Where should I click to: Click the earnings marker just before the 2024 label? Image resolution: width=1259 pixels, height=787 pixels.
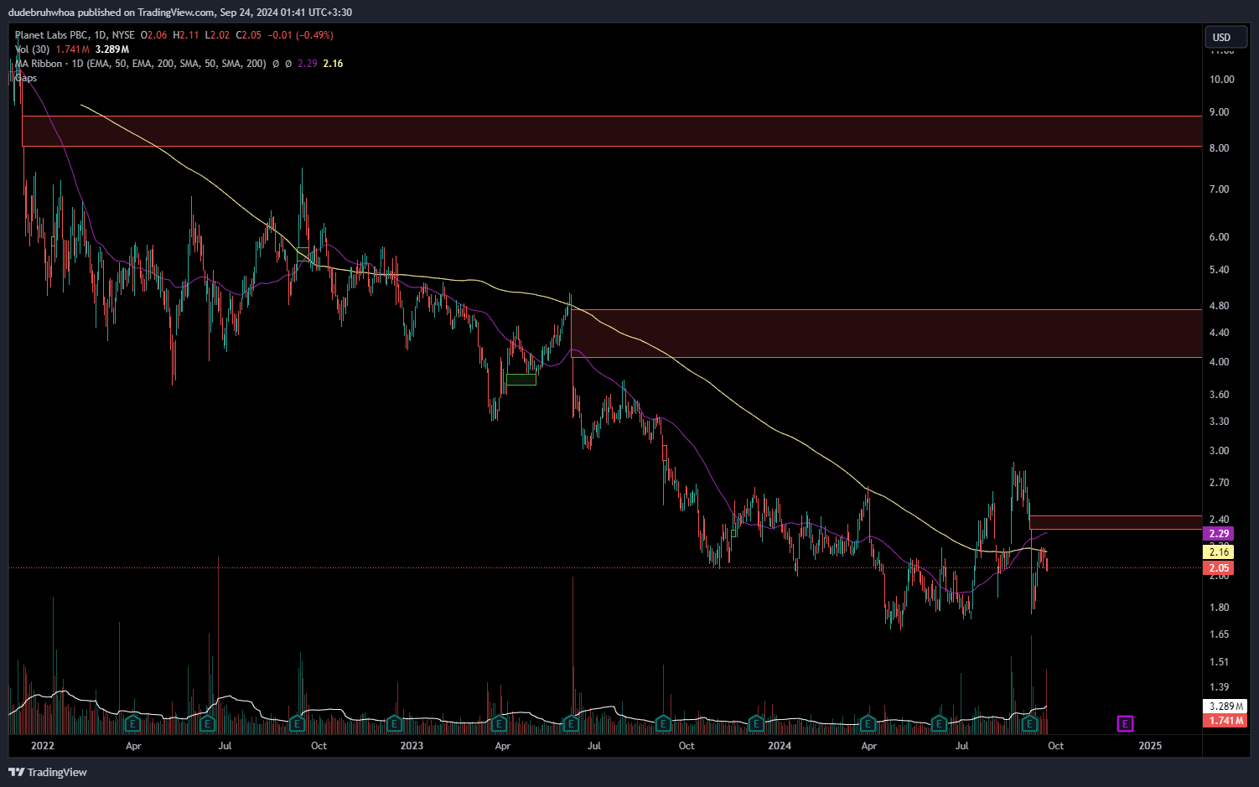point(756,723)
